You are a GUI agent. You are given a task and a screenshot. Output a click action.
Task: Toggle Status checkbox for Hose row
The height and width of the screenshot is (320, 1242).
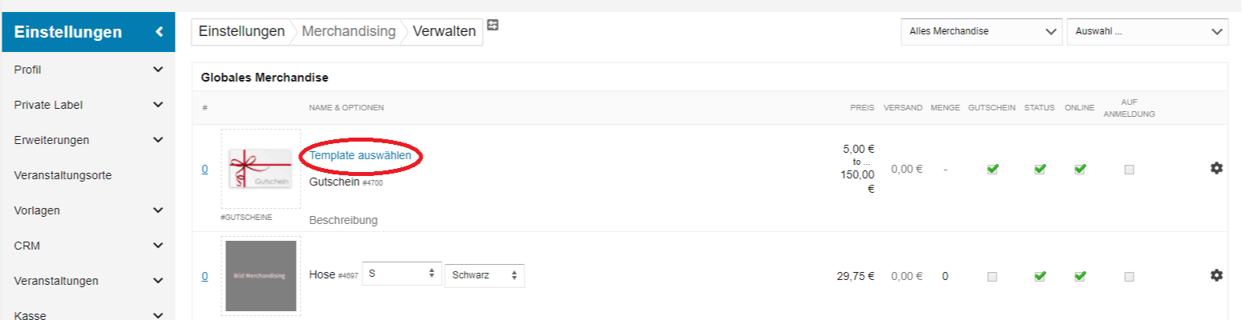coord(1040,276)
